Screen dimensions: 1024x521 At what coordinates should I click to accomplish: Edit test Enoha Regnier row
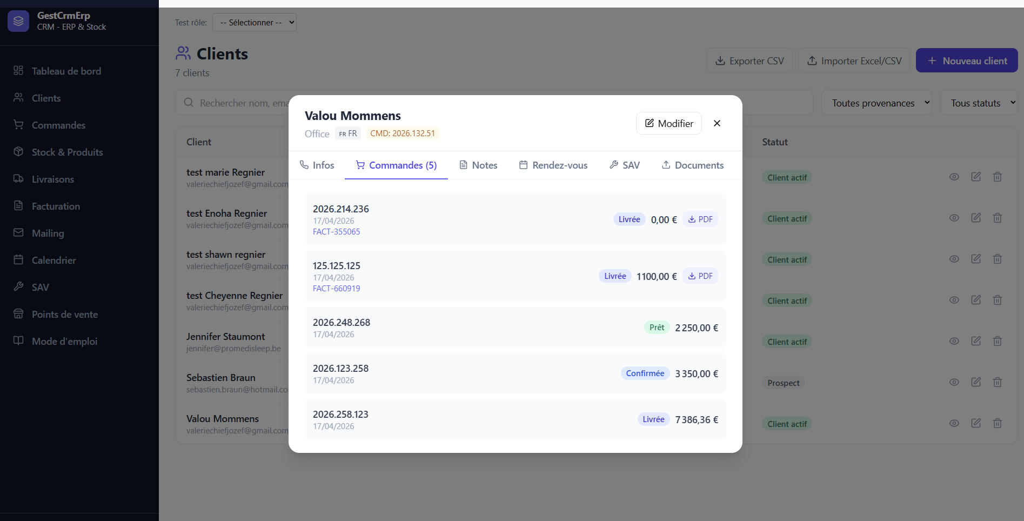[x=976, y=218]
